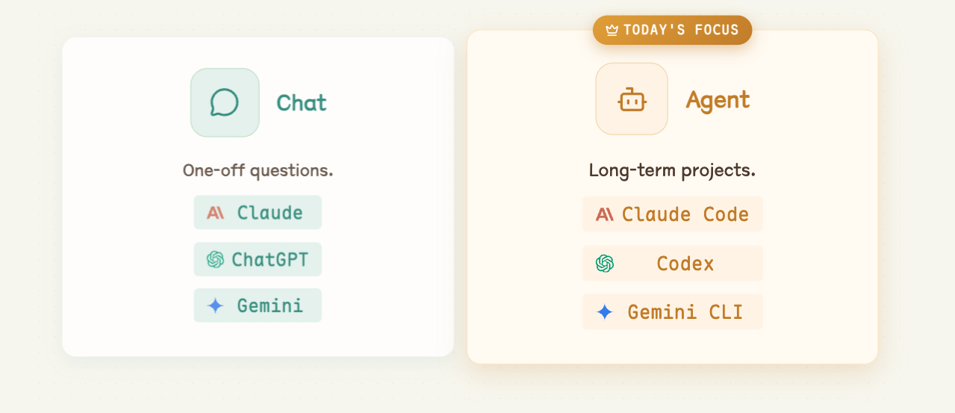Click the Chat card heading text
This screenshot has height=413, width=955.
click(x=302, y=103)
